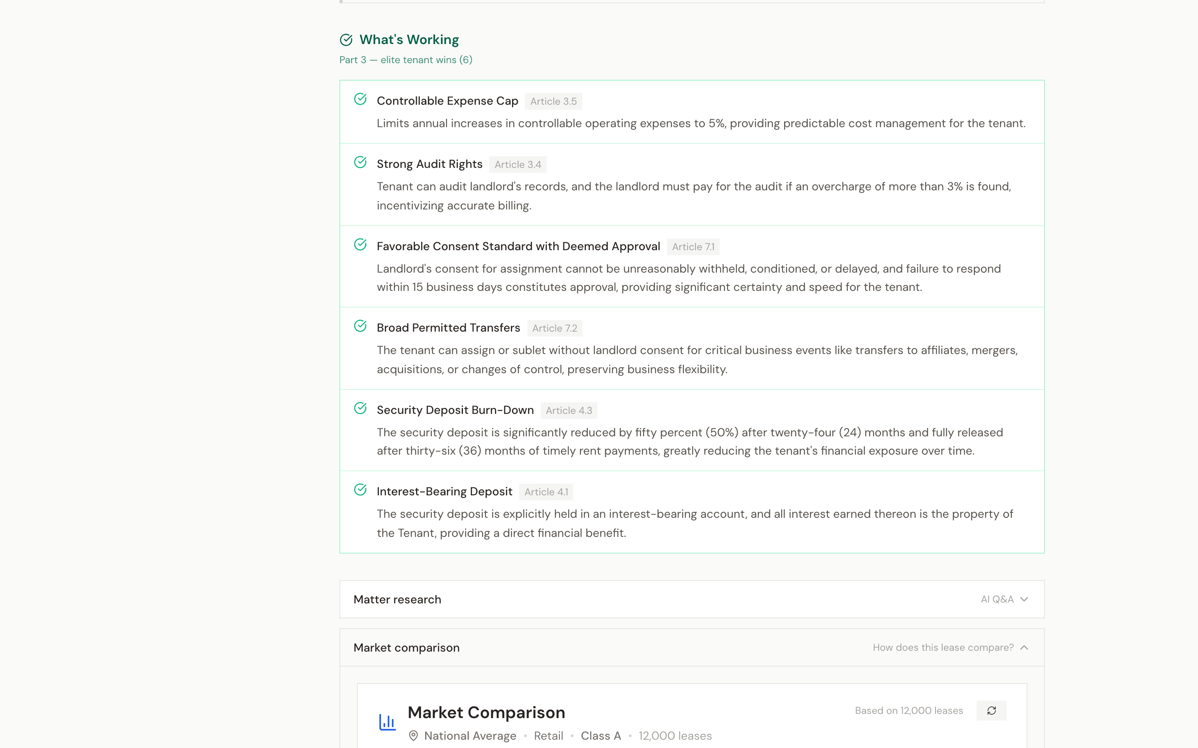The width and height of the screenshot is (1198, 748).
Task: Expand the Matter research chevron
Action: [x=1024, y=599]
